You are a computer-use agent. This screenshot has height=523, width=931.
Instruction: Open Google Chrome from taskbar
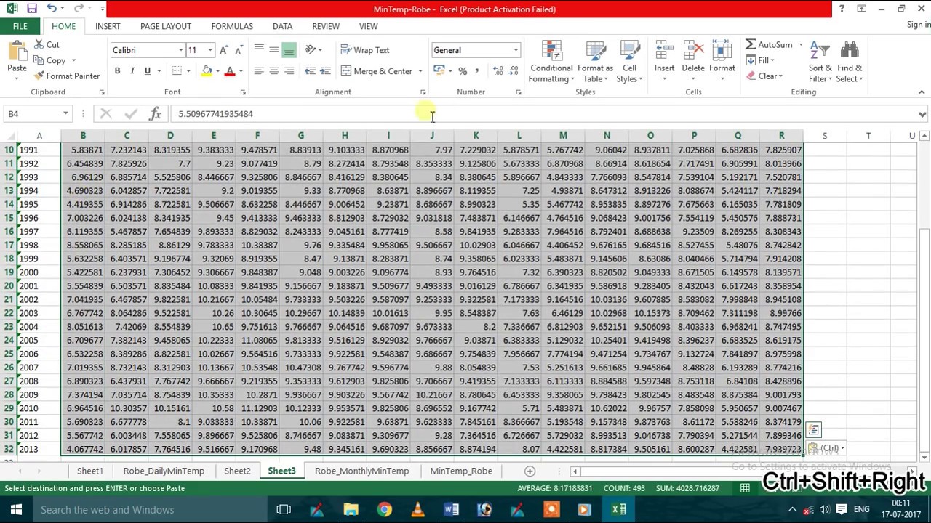(384, 510)
